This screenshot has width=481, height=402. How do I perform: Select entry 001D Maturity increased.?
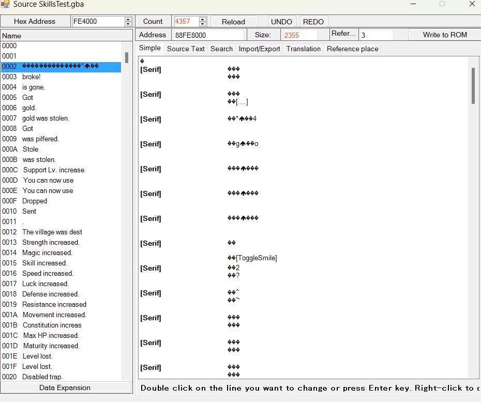tap(61, 346)
